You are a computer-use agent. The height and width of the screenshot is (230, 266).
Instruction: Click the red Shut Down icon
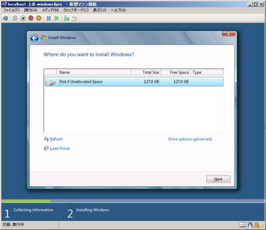[31, 18]
